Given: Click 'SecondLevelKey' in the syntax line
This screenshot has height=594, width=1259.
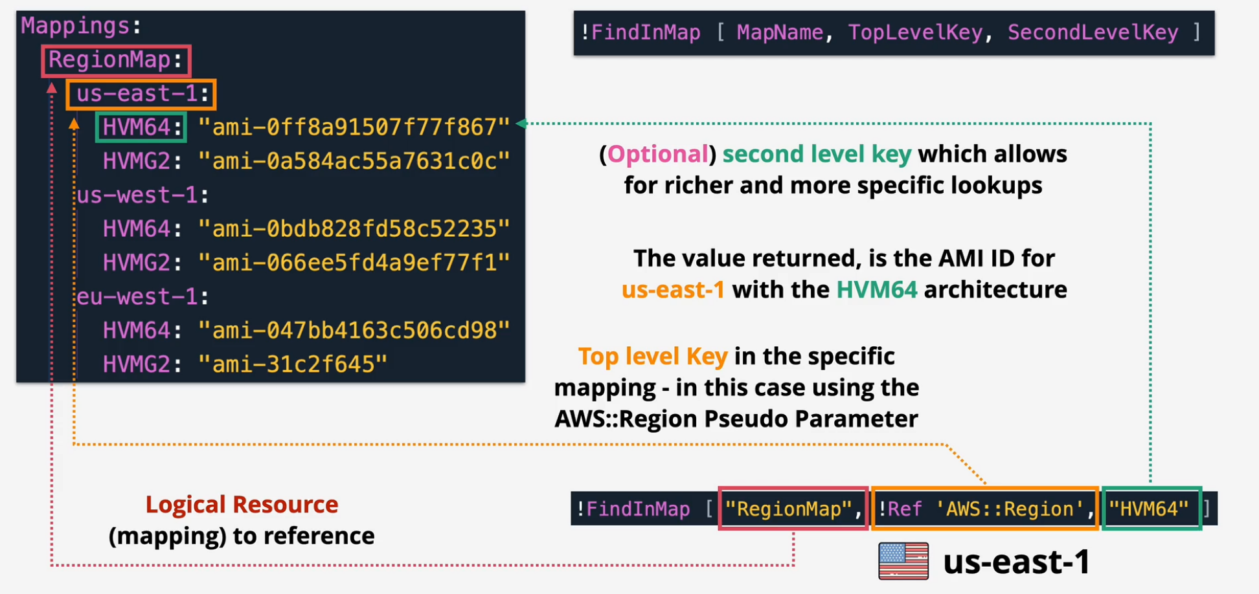Looking at the screenshot, I should [x=1093, y=32].
